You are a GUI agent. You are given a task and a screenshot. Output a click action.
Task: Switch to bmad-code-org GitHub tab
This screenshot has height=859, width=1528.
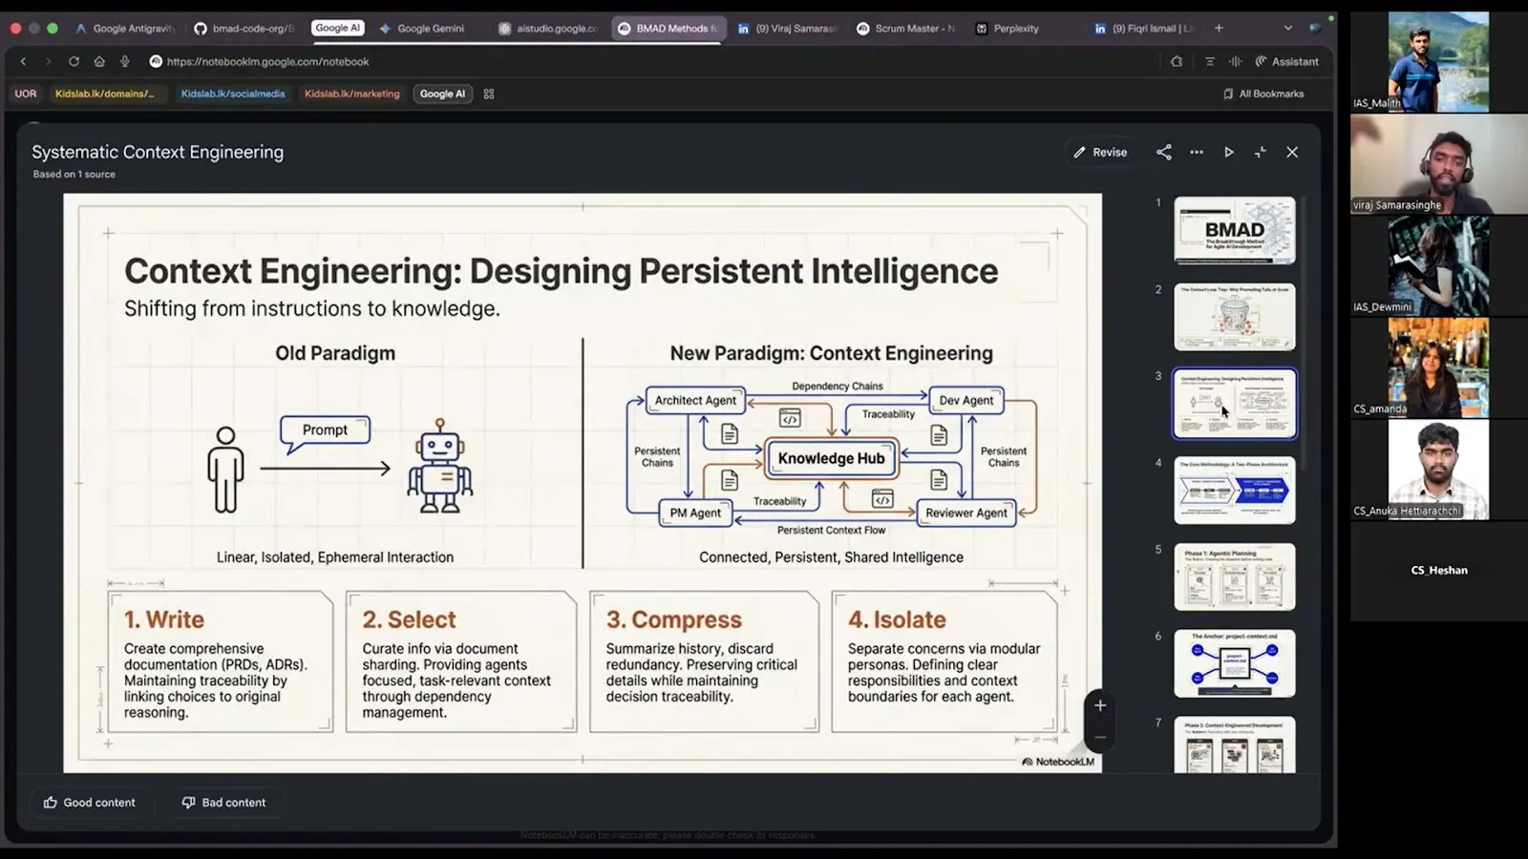tap(244, 29)
